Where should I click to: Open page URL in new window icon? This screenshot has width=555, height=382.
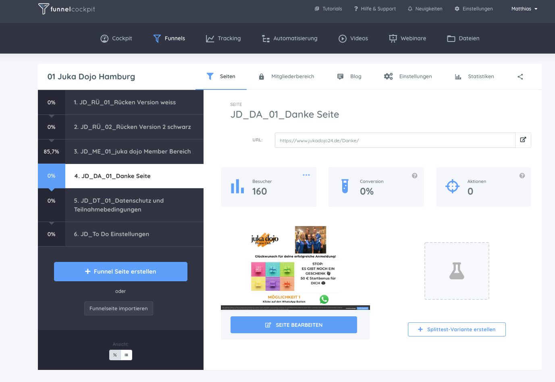point(523,140)
